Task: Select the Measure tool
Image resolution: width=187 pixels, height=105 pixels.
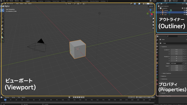Action: pyautogui.click(x=2, y=37)
